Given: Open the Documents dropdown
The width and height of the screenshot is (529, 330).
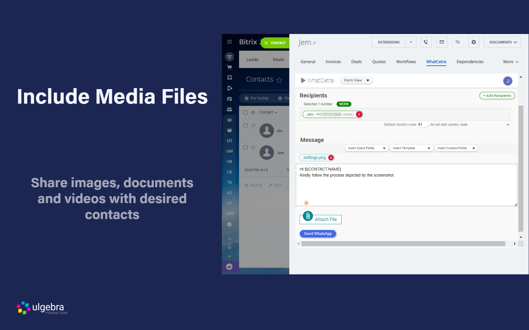Looking at the screenshot, I should pyautogui.click(x=502, y=42).
